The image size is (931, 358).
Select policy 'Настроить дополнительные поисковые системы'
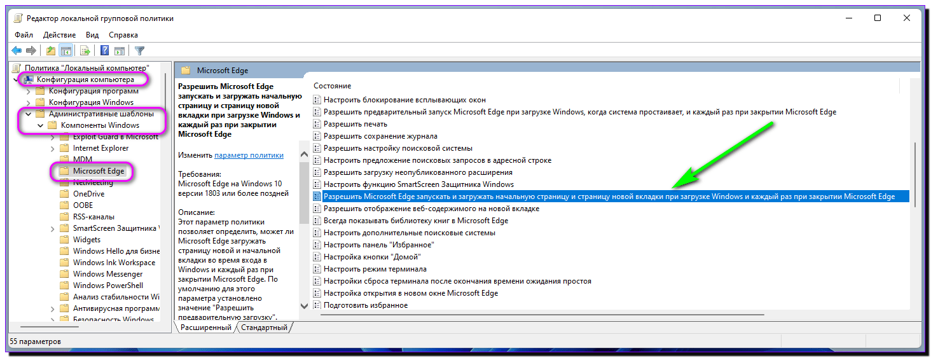tap(409, 233)
